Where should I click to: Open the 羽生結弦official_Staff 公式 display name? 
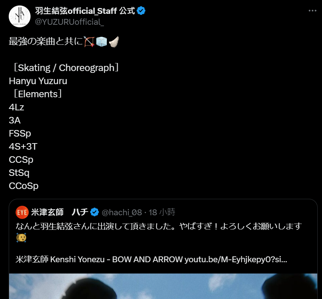point(85,11)
